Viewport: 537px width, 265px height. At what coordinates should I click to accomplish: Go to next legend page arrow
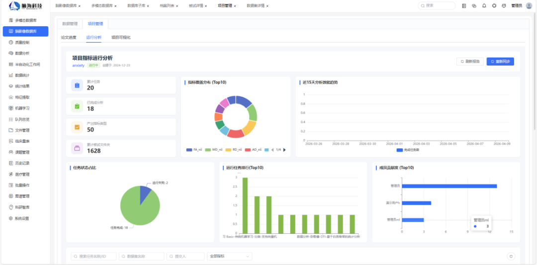coord(284,150)
